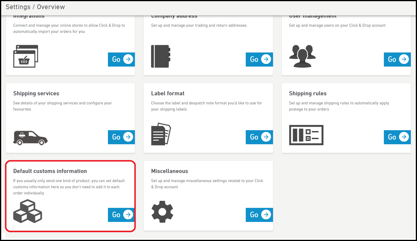
Task: Select the Label format heading
Action: tap(168, 94)
